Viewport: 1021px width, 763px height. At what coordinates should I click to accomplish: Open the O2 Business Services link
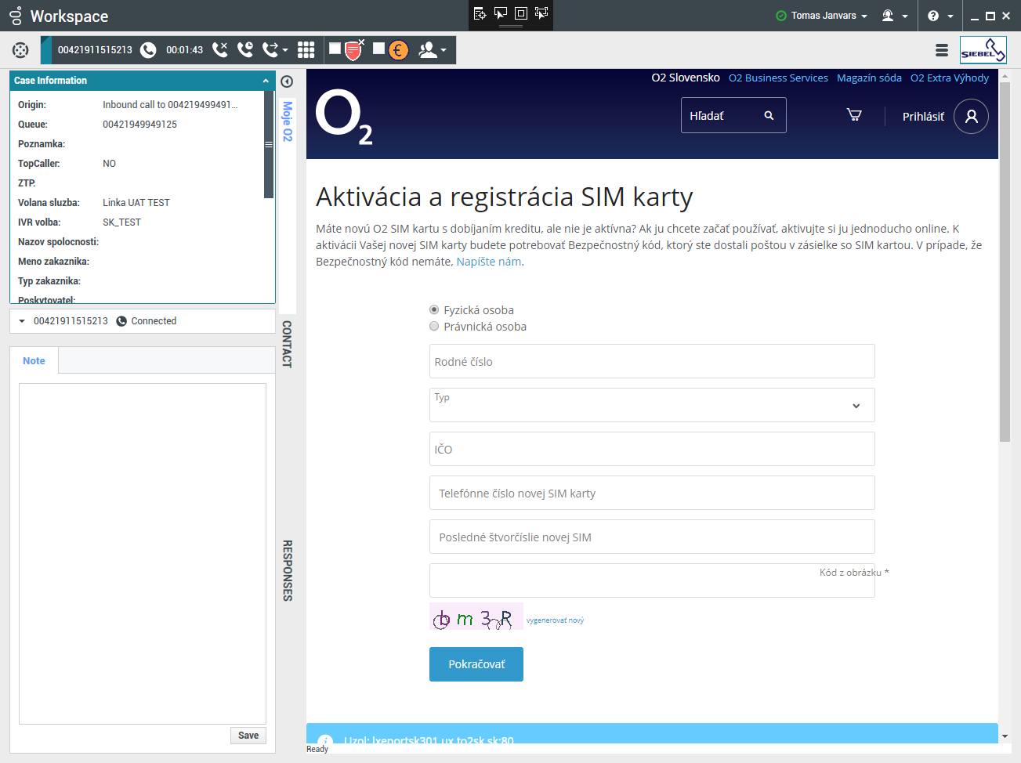tap(778, 78)
